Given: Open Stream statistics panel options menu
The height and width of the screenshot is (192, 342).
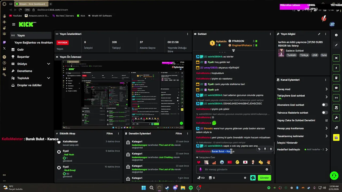Looking at the screenshot, I should pos(188,34).
